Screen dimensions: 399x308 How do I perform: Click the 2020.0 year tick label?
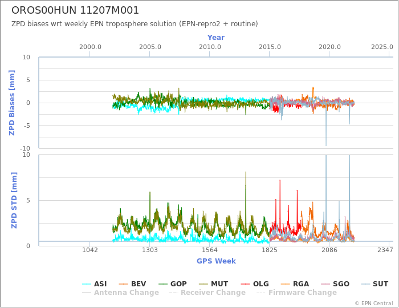coord(329,47)
